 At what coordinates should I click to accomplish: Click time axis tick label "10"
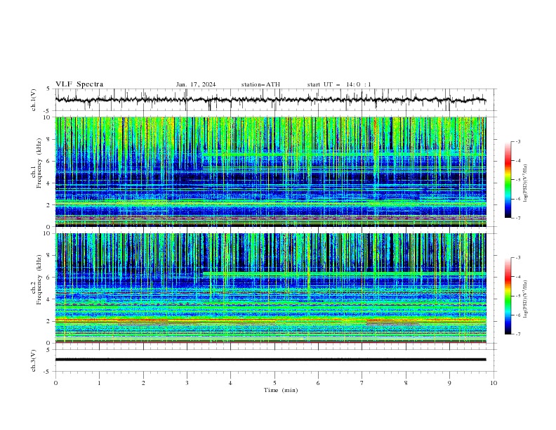(494, 383)
